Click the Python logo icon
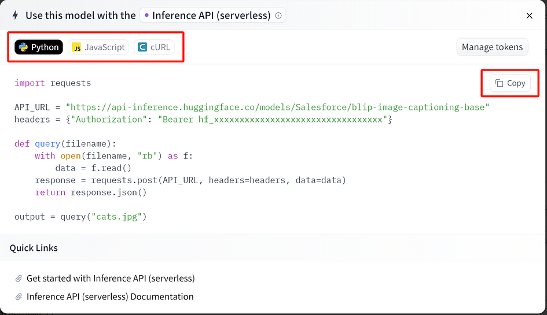Viewport: 547px width, 315px height. tap(23, 47)
